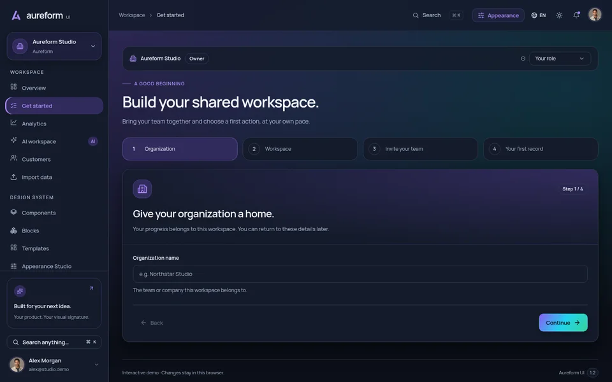Click the alex@studio.demo email text
612x382 pixels.
click(x=49, y=369)
